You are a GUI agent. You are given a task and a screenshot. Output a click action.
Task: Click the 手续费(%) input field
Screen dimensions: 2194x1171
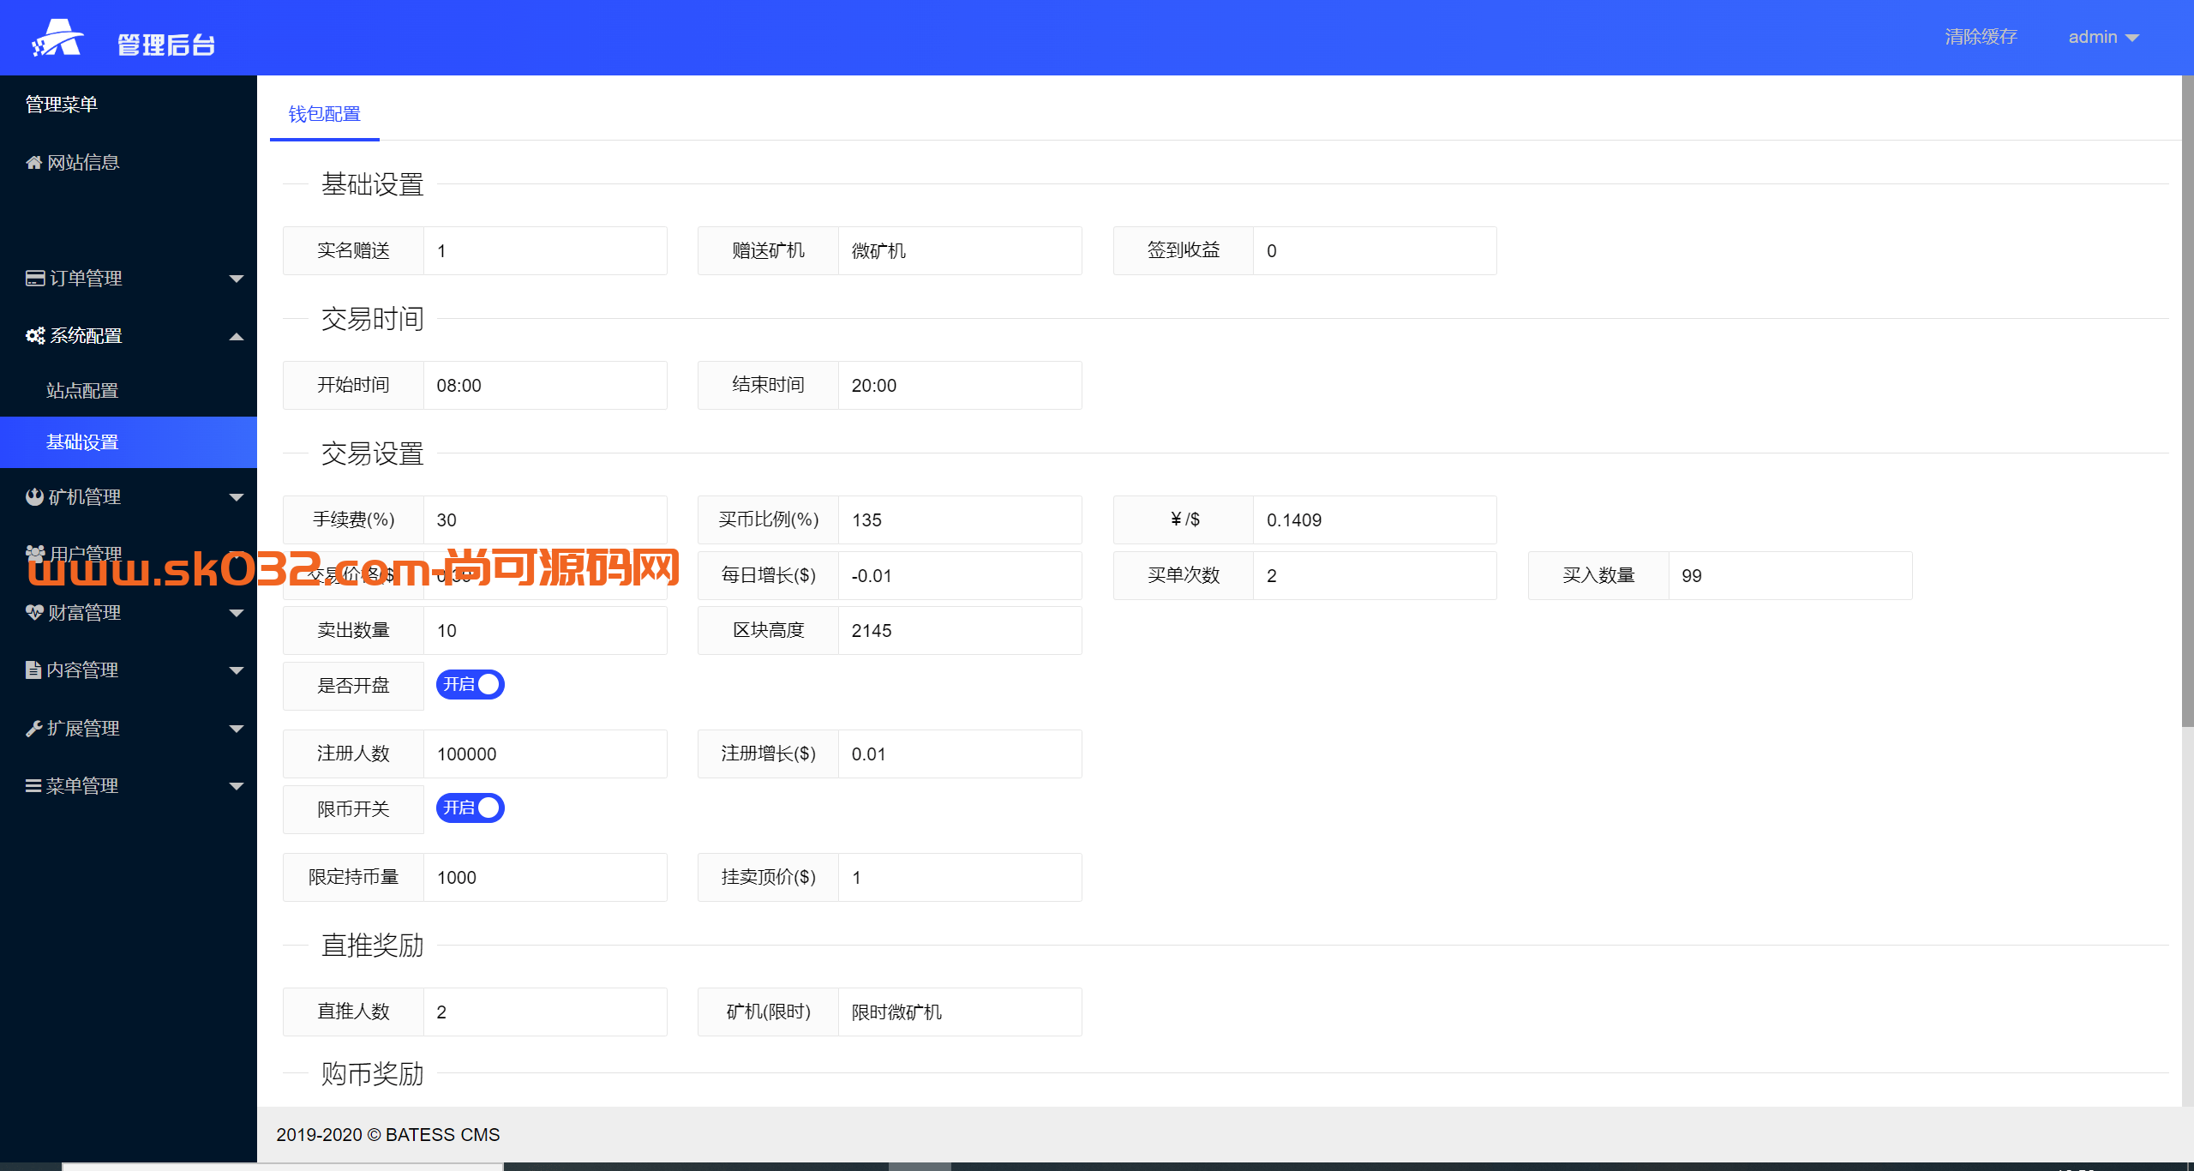(x=545, y=520)
